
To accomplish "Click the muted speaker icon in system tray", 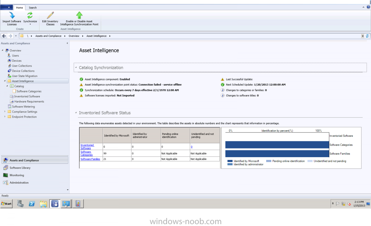I will (349, 204).
